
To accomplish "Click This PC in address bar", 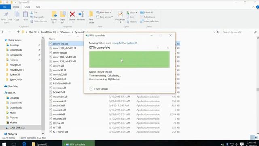I will click(33, 32).
